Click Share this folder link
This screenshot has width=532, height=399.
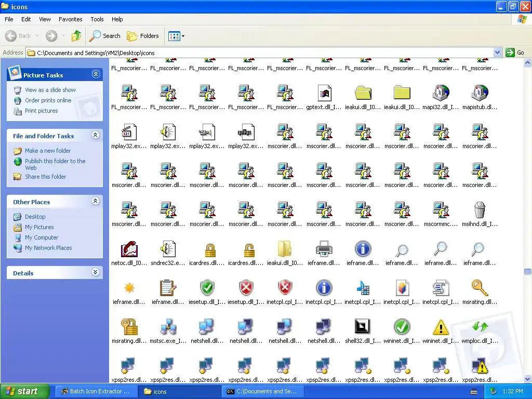point(45,177)
